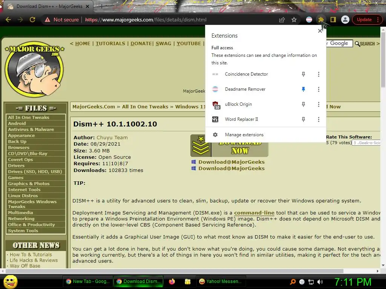Unpin Deadname Remover from toolbar

coord(303,89)
